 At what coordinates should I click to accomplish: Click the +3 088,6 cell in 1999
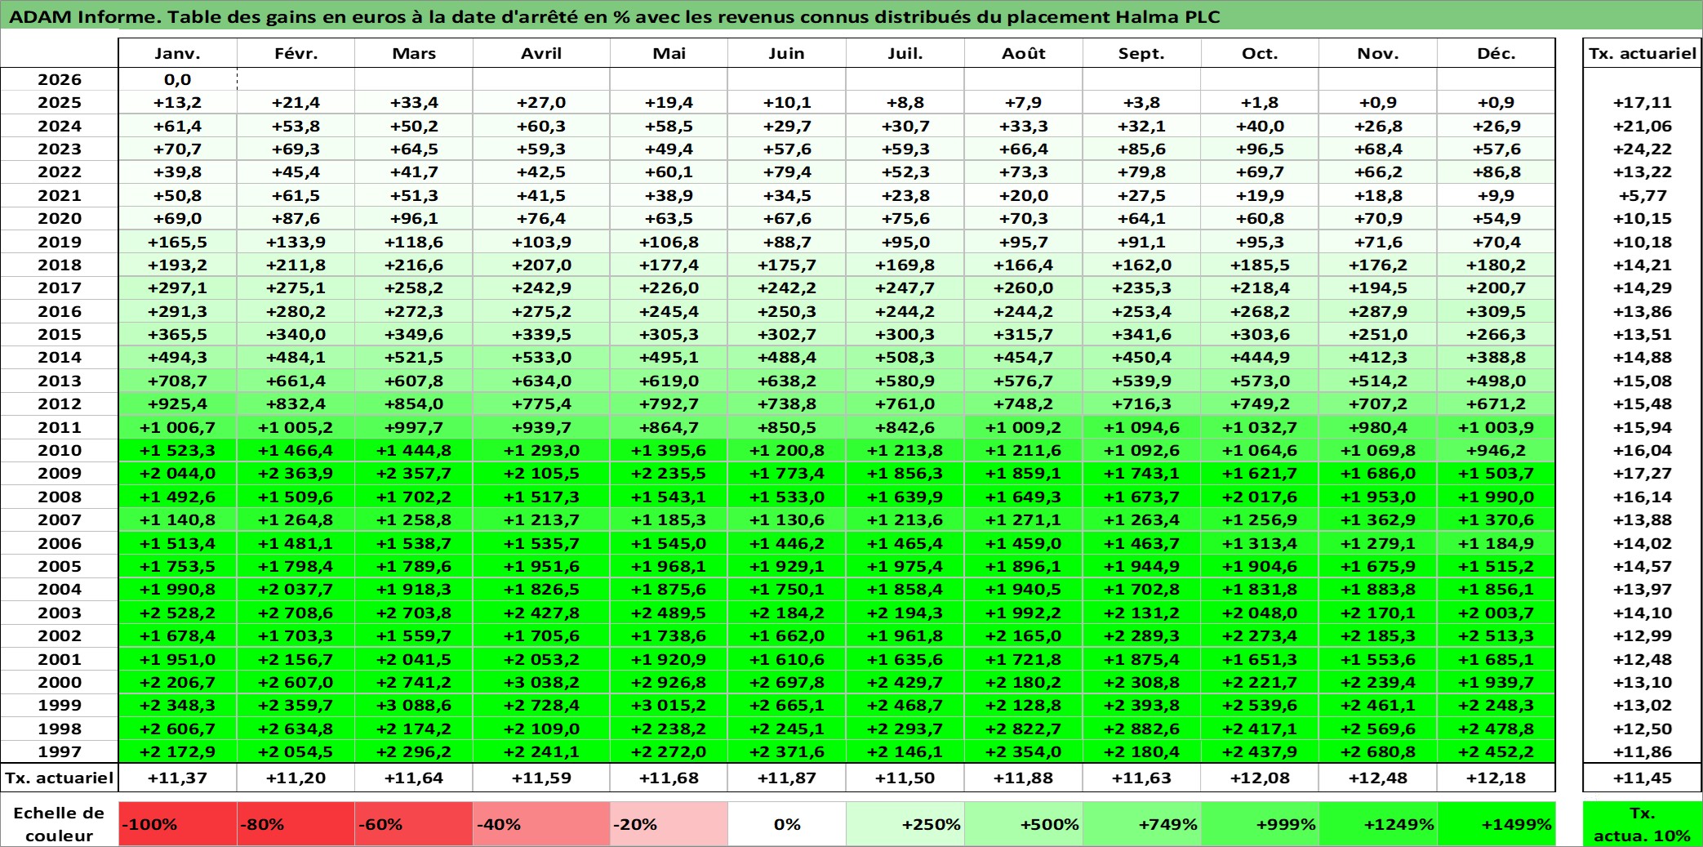click(x=414, y=705)
